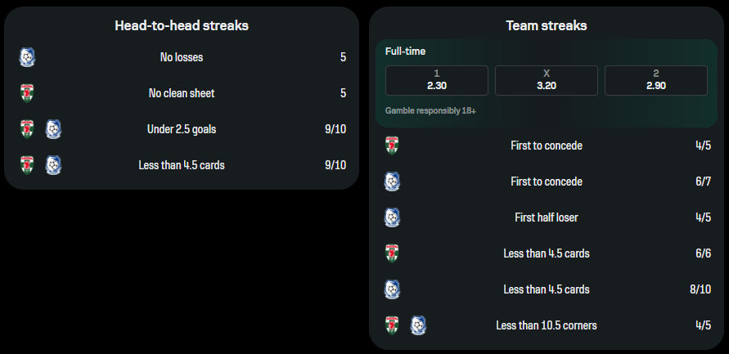Click blue team crest beside No losses
The height and width of the screenshot is (354, 729).
pyautogui.click(x=27, y=57)
